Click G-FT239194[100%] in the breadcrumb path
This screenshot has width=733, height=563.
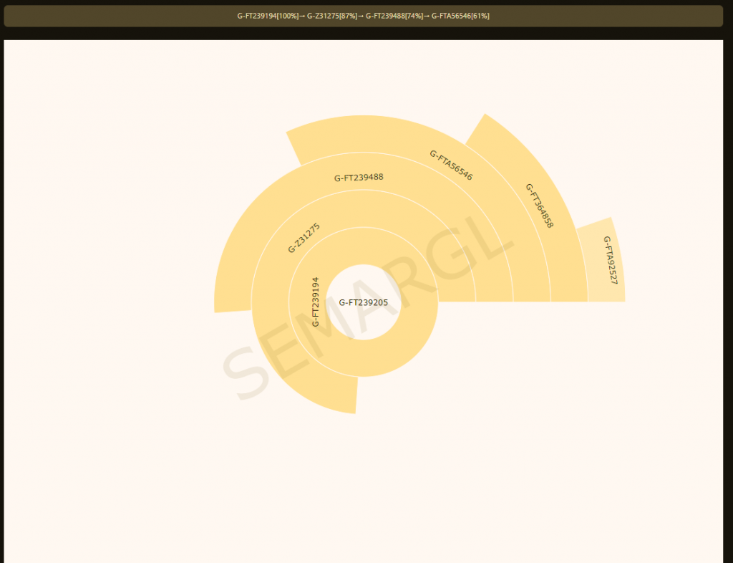point(268,16)
